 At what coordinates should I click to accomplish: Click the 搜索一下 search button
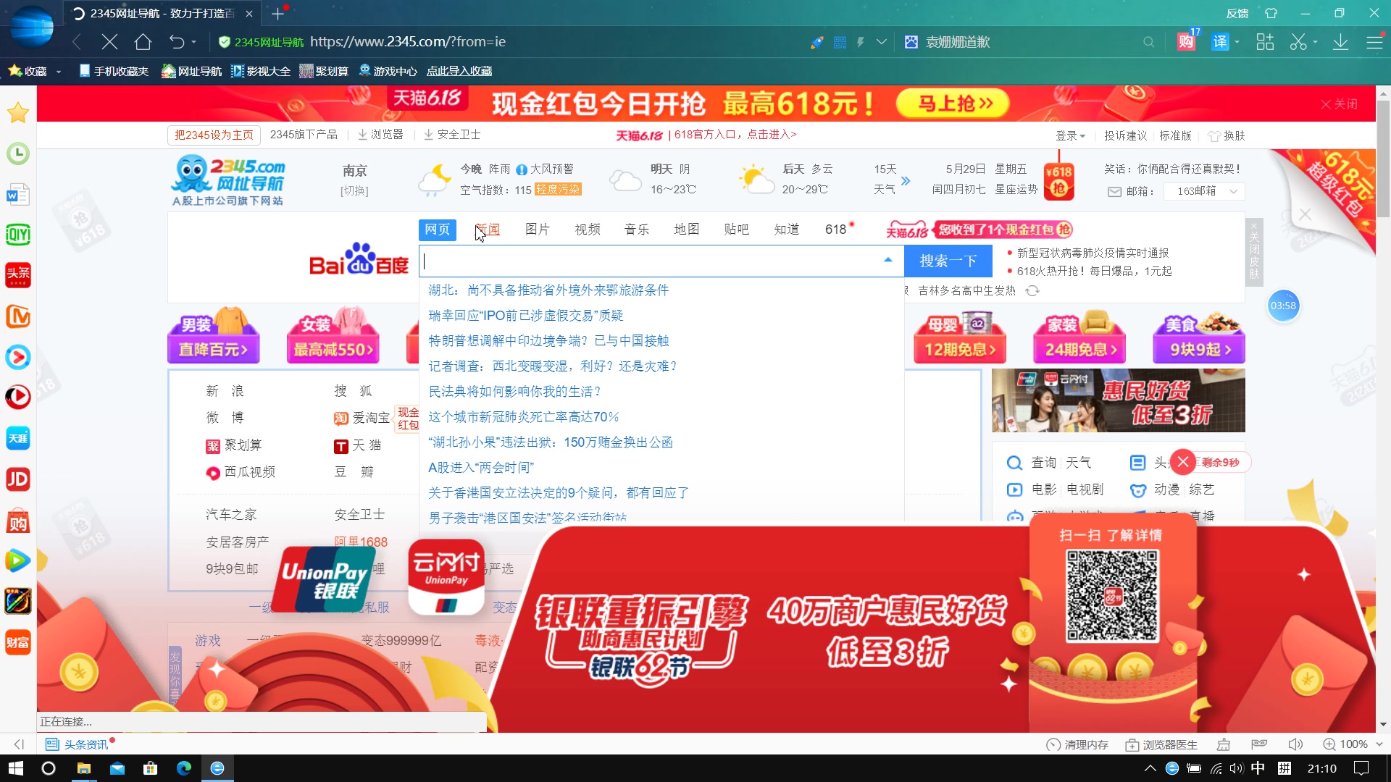pos(948,261)
